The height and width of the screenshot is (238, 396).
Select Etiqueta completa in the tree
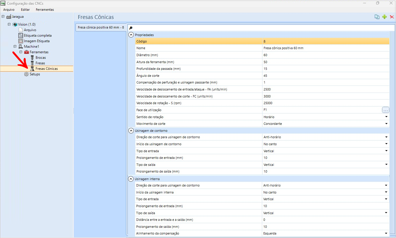tap(38, 35)
